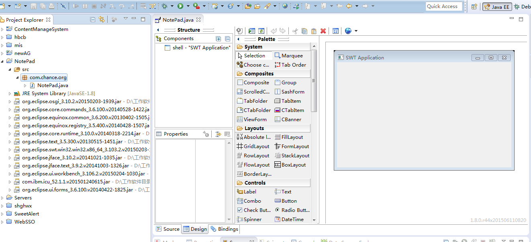Viewport: 531px width, 242px height.
Task: Expand NotePad.java tree node
Action: [25, 85]
